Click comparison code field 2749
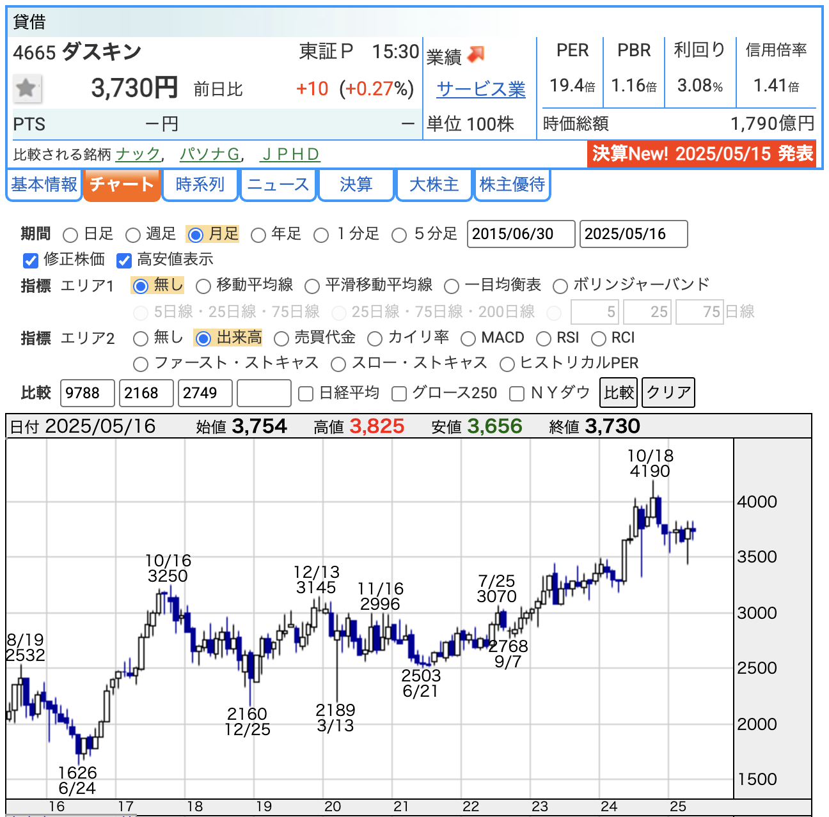The image size is (829, 817). pyautogui.click(x=205, y=393)
